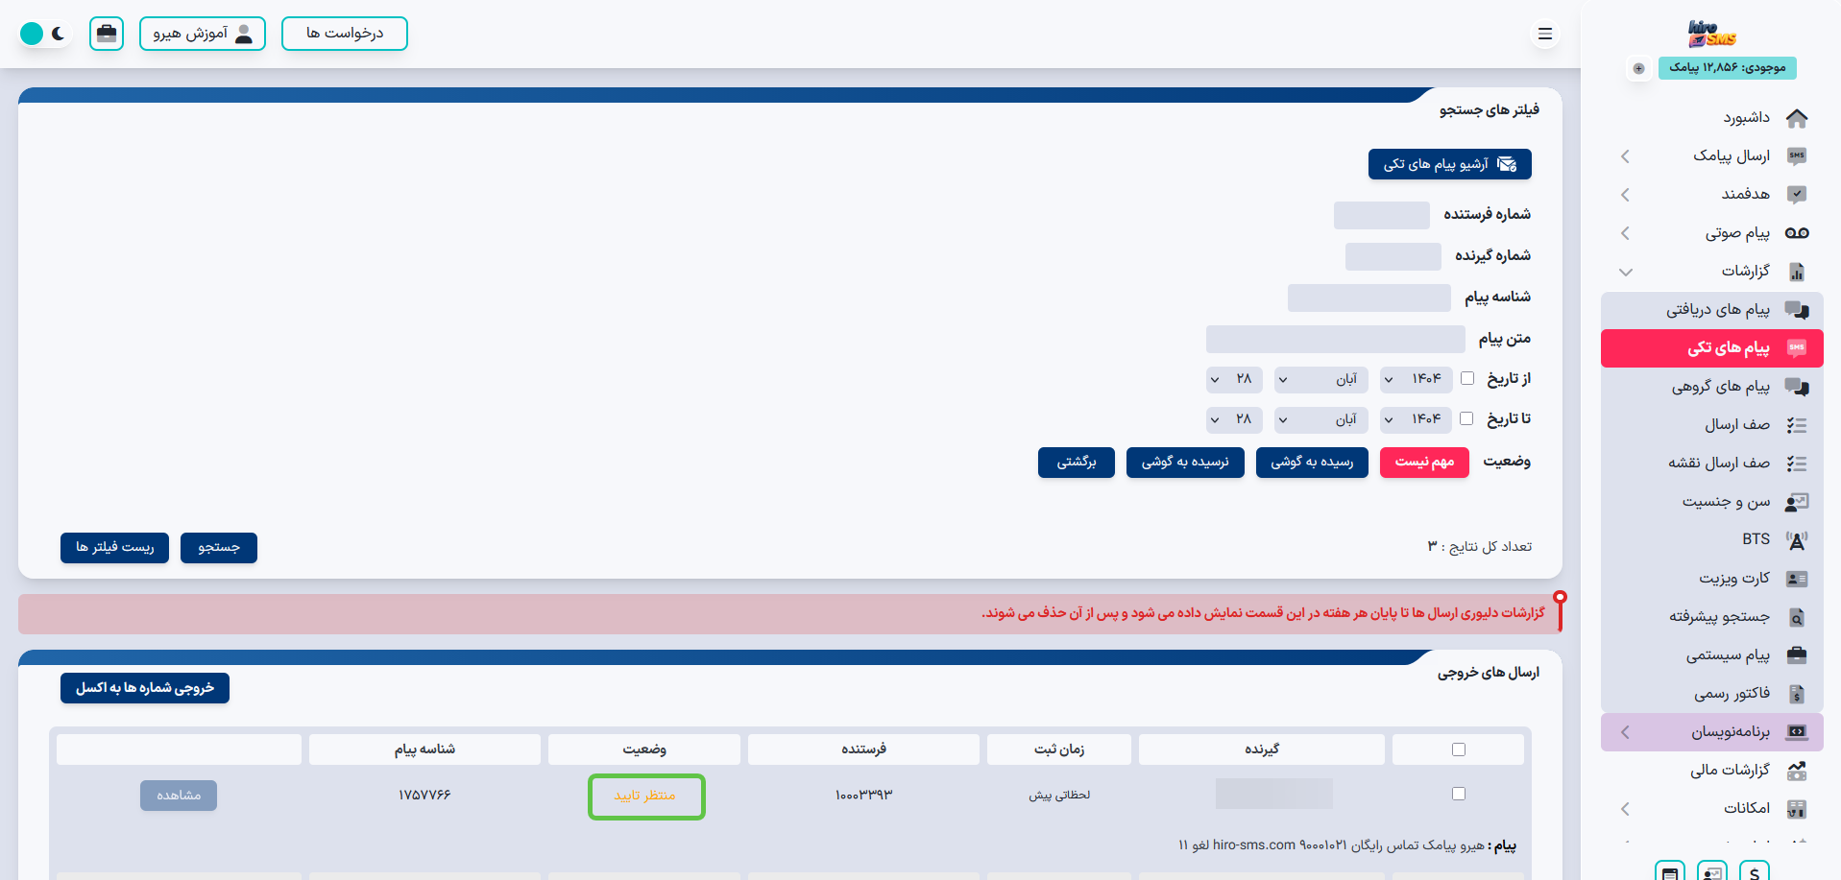Viewport: 1841px width, 880px height.
Task: Click the briefcase icon in top toolbar
Action: (106, 33)
